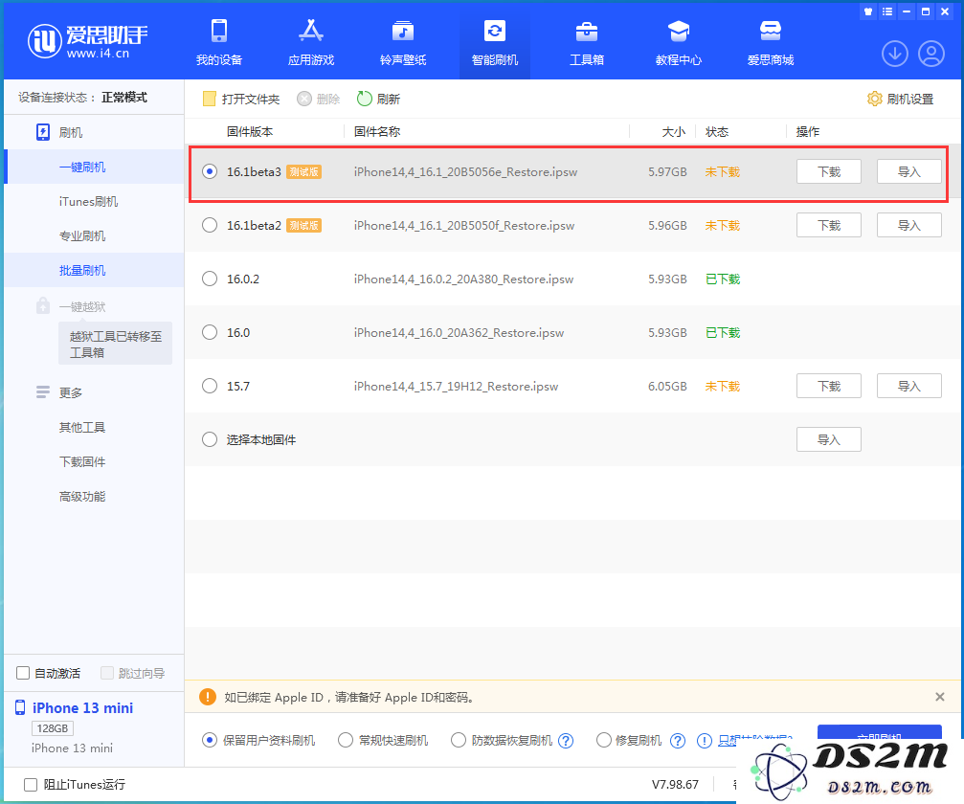Click the 固件名称 column header
The image size is (964, 804).
click(377, 131)
